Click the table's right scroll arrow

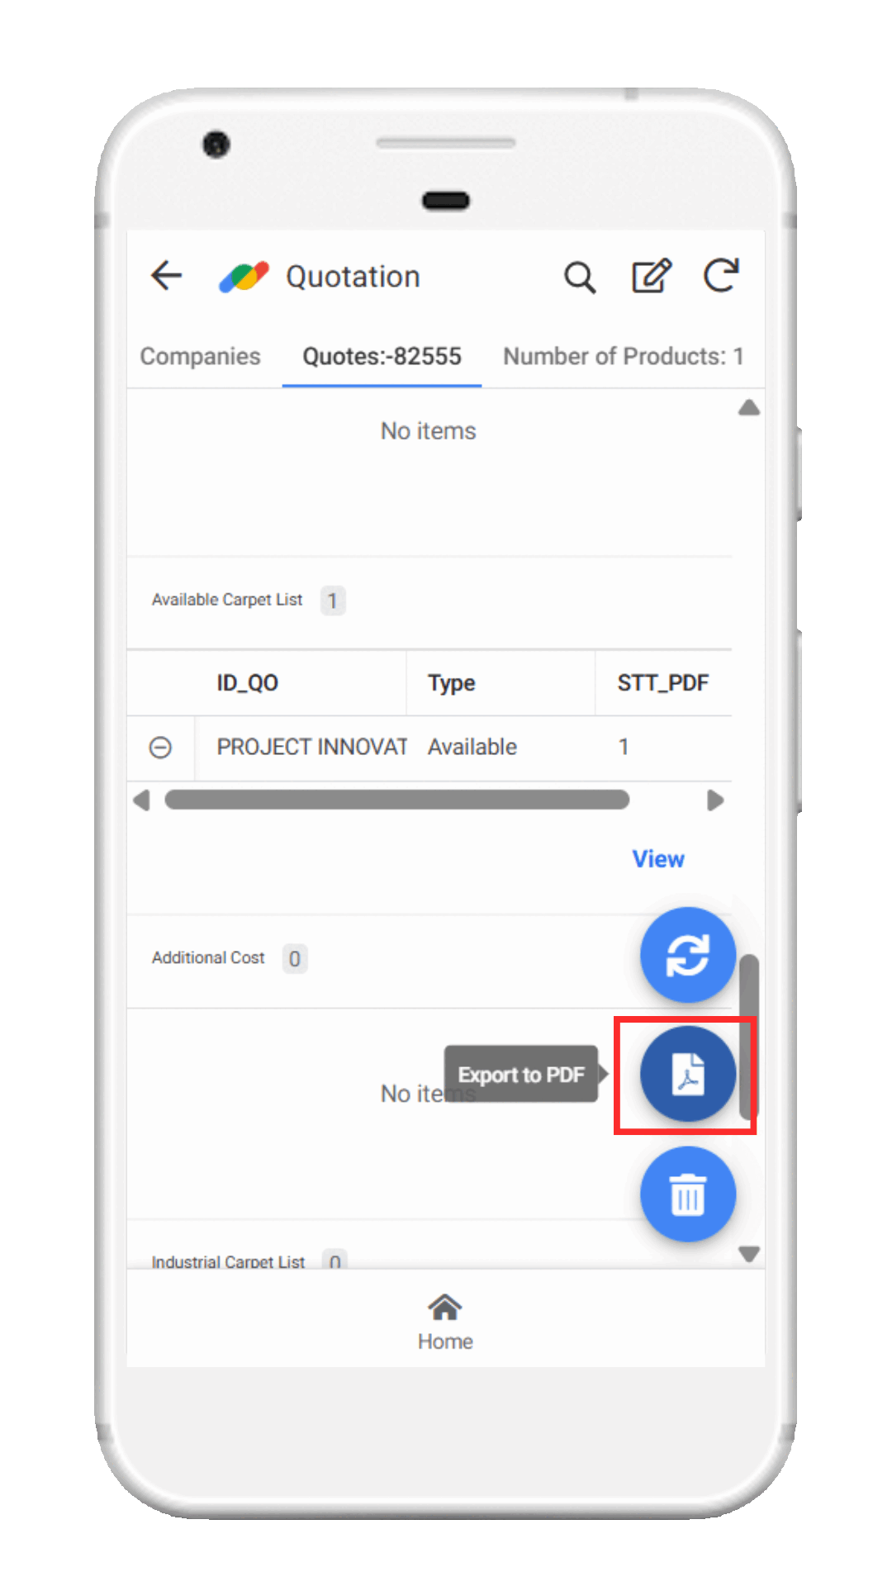point(715,800)
